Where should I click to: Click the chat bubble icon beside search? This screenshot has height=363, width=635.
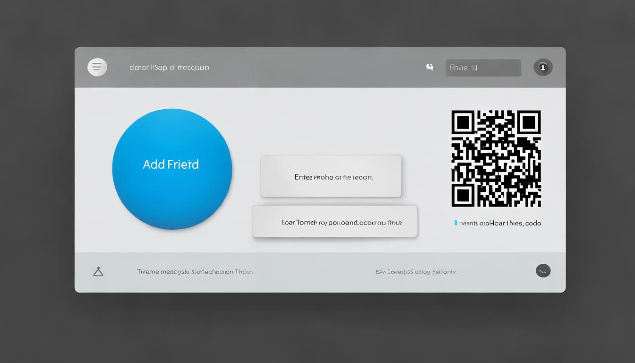pyautogui.click(x=429, y=67)
